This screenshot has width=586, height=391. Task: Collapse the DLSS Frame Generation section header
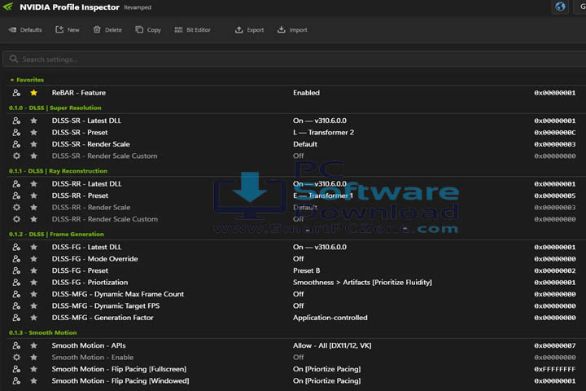56,235
